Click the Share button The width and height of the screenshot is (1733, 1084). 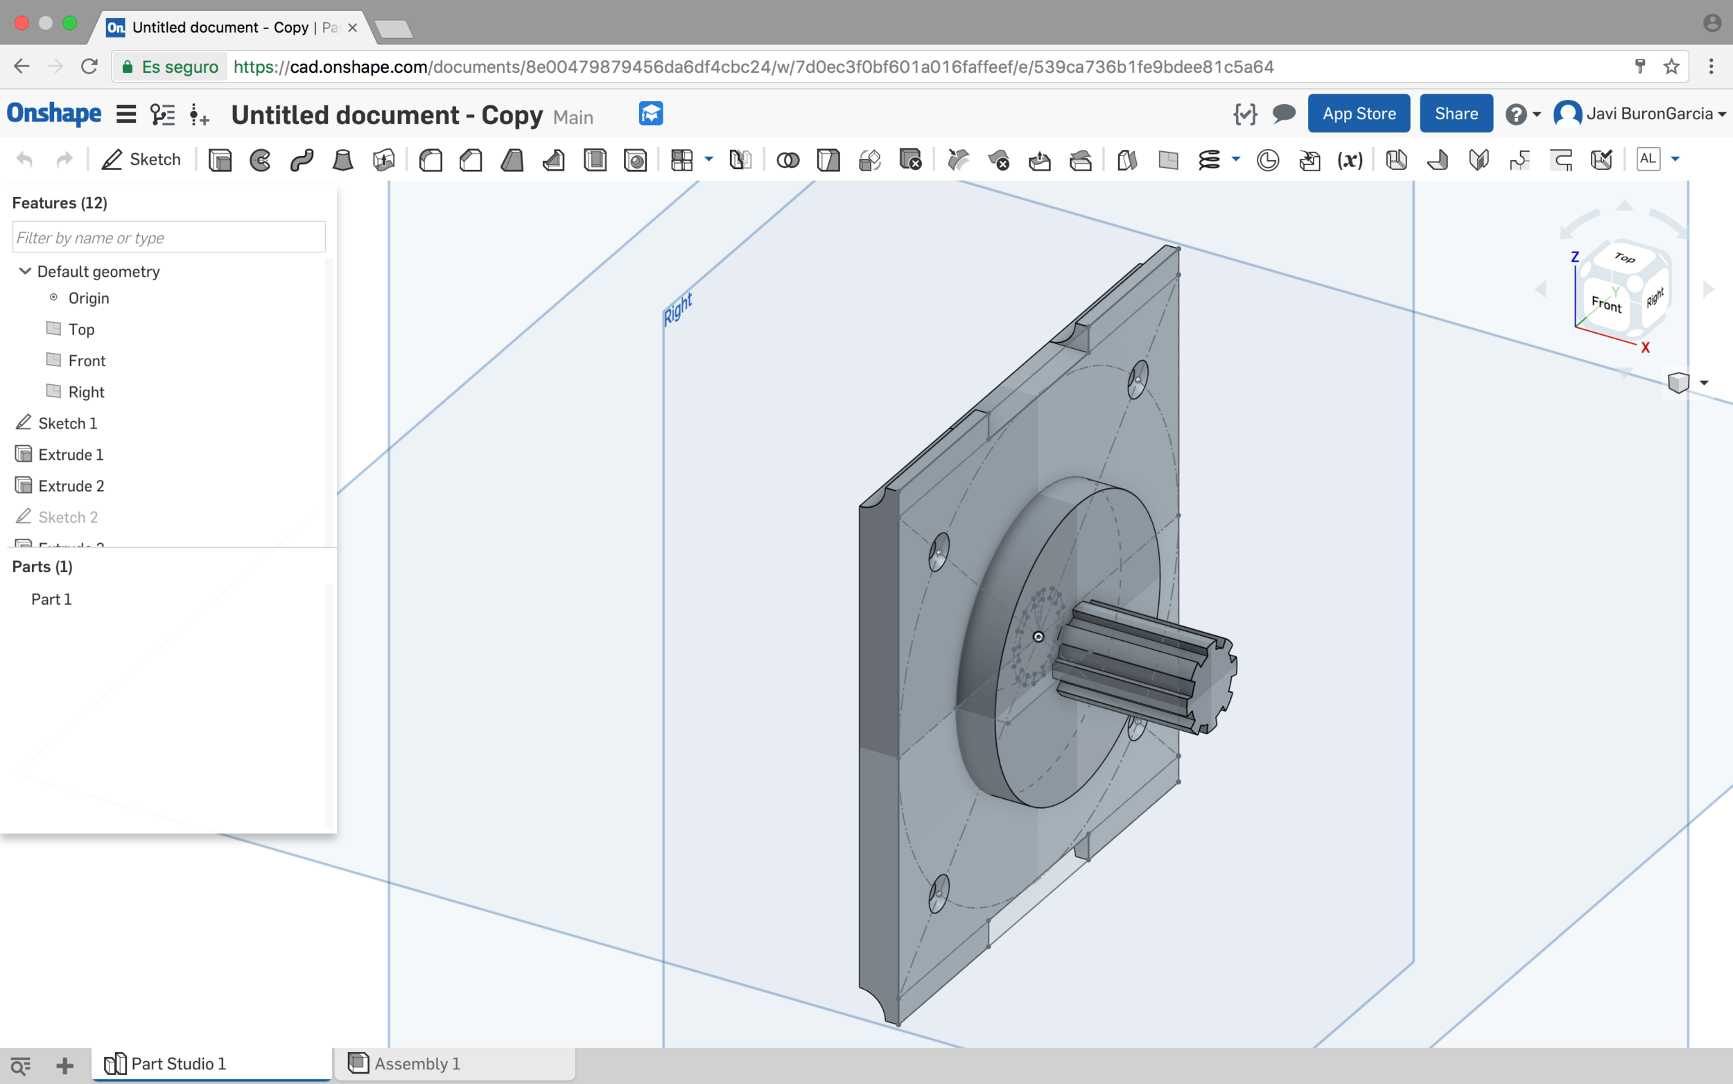pyautogui.click(x=1456, y=113)
